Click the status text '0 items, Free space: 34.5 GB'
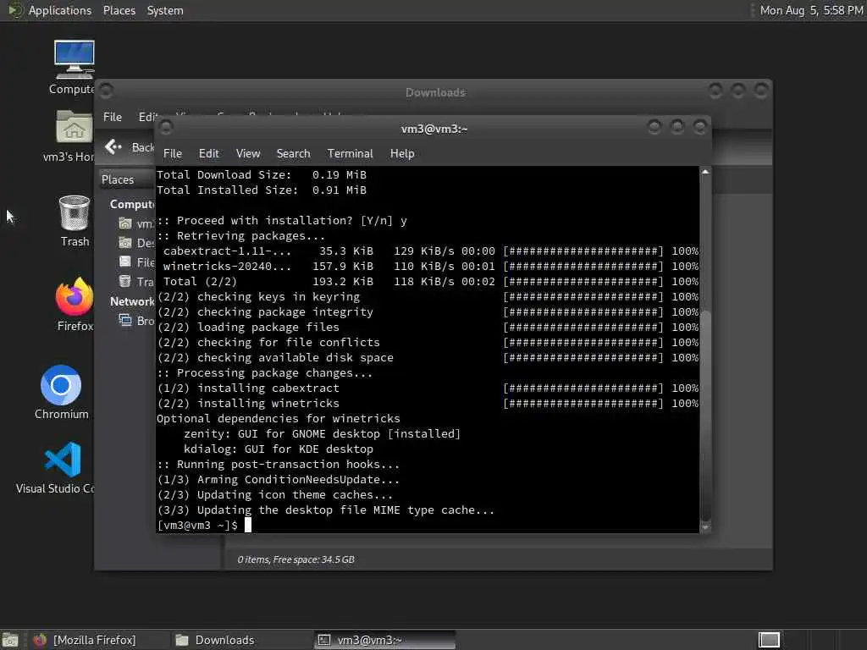Image resolution: width=867 pixels, height=650 pixels. click(x=295, y=559)
